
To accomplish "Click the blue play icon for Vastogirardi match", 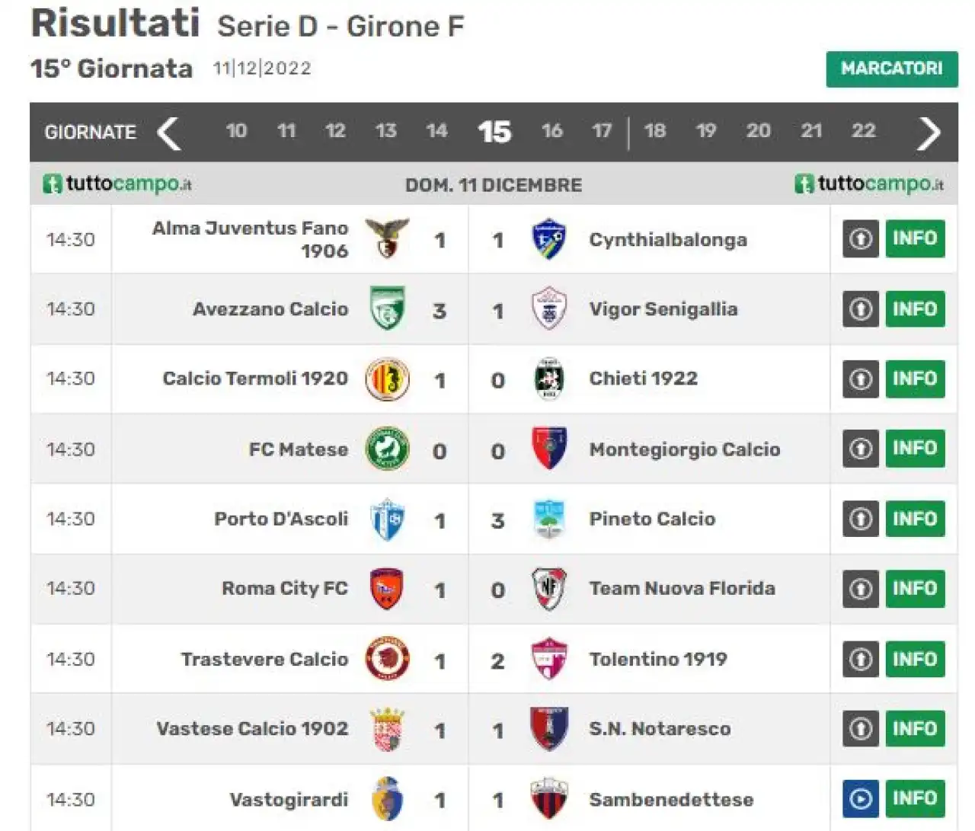I will click(861, 798).
